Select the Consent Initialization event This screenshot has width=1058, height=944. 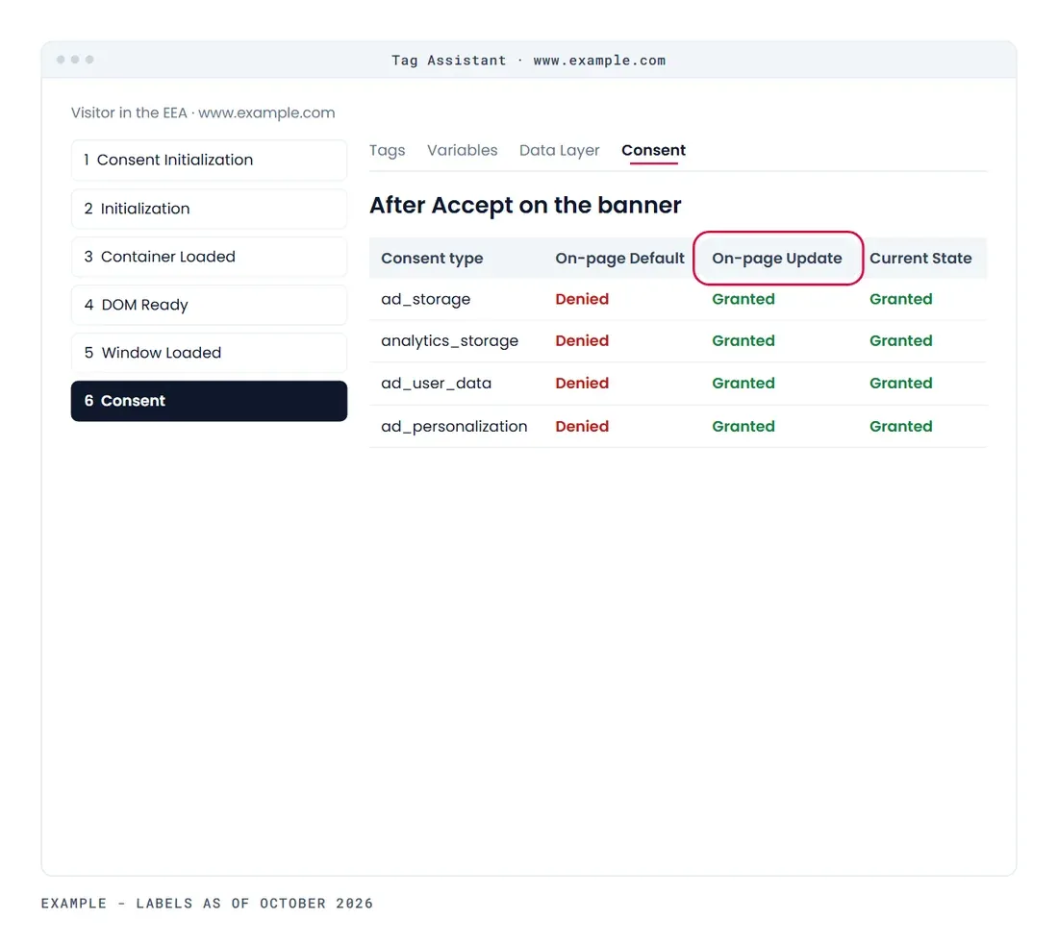pos(209,160)
